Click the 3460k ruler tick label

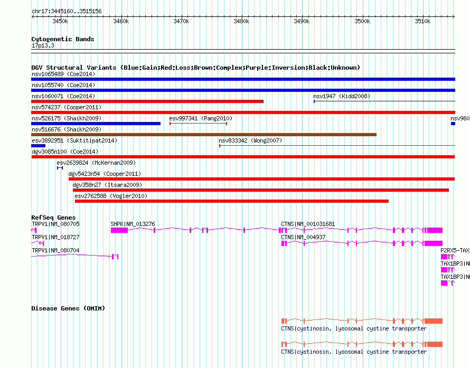[121, 21]
